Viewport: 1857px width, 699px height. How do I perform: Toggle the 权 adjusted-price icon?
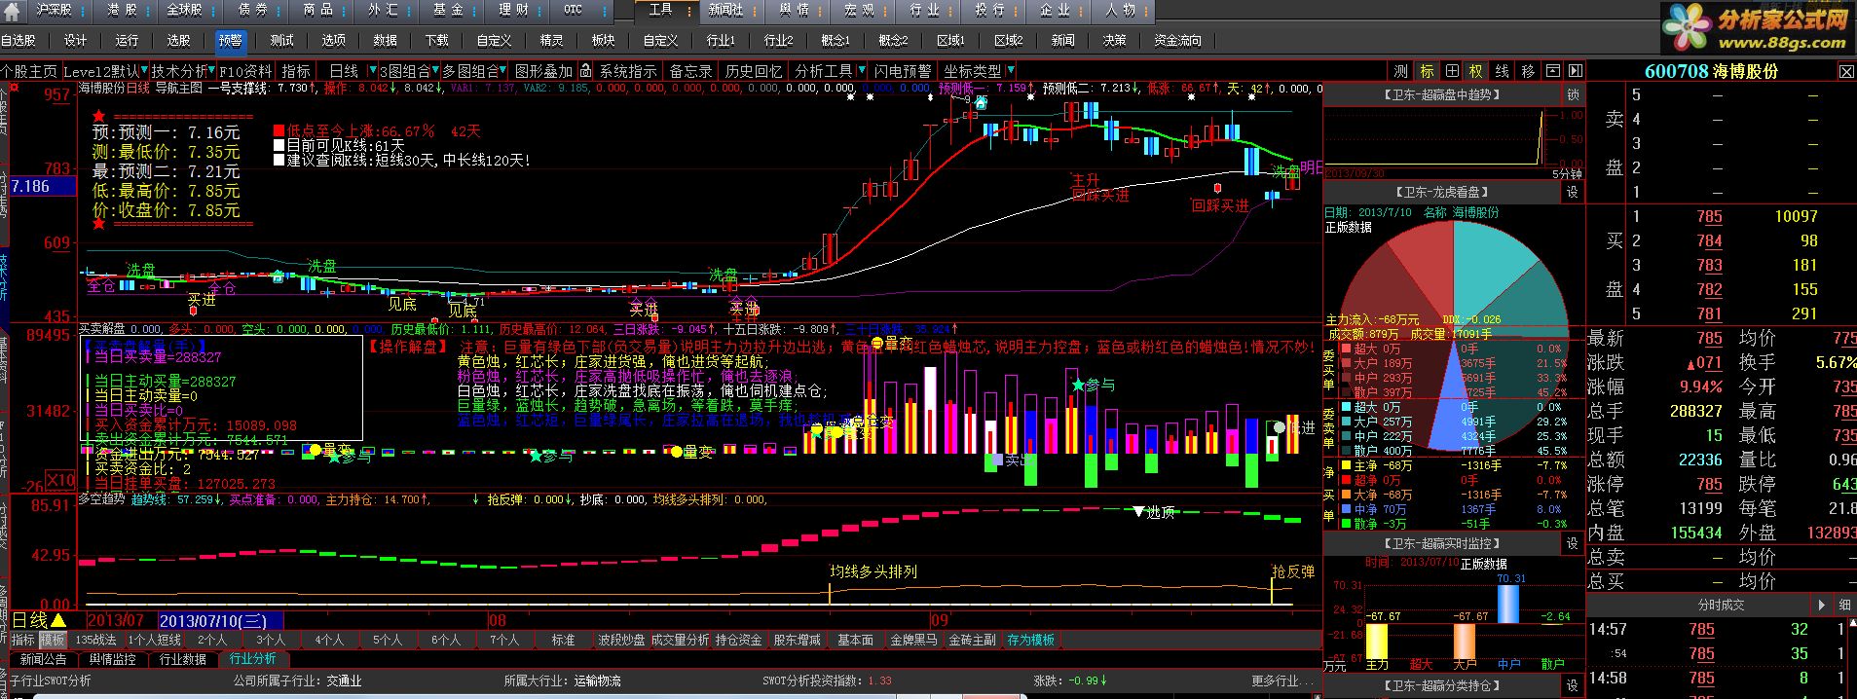click(1476, 71)
